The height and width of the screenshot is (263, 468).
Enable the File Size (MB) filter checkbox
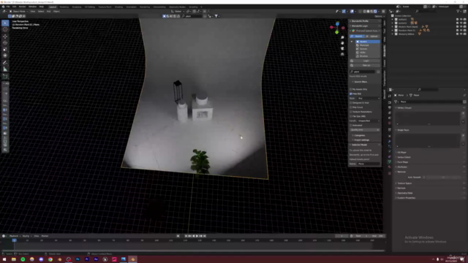pos(351,116)
